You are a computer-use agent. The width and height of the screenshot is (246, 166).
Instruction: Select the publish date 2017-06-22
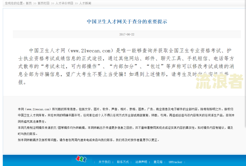pyautogui.click(x=127, y=34)
